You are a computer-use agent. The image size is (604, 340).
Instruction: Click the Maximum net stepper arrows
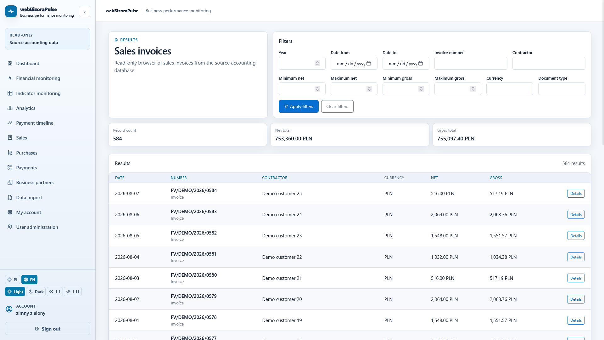pos(369,89)
